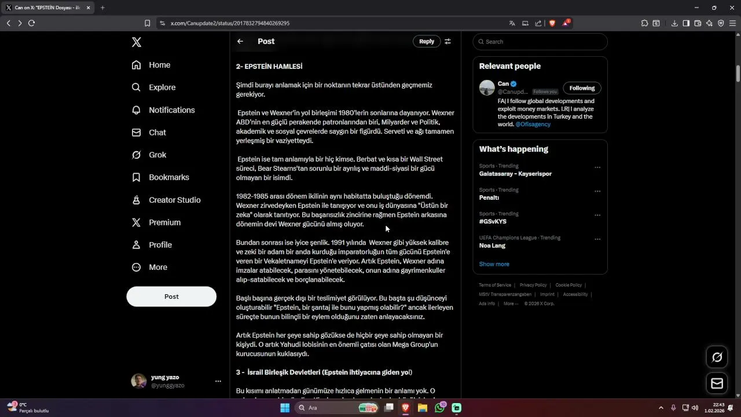
Task: Click the share icon in address bar
Action: coord(538,23)
